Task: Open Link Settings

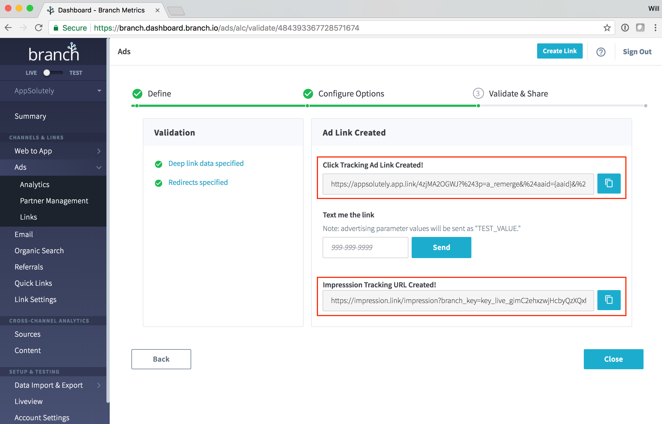Action: (x=36, y=299)
